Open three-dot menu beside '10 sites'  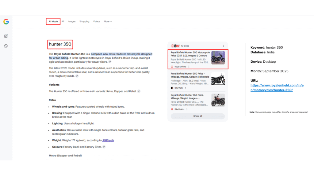click(223, 46)
